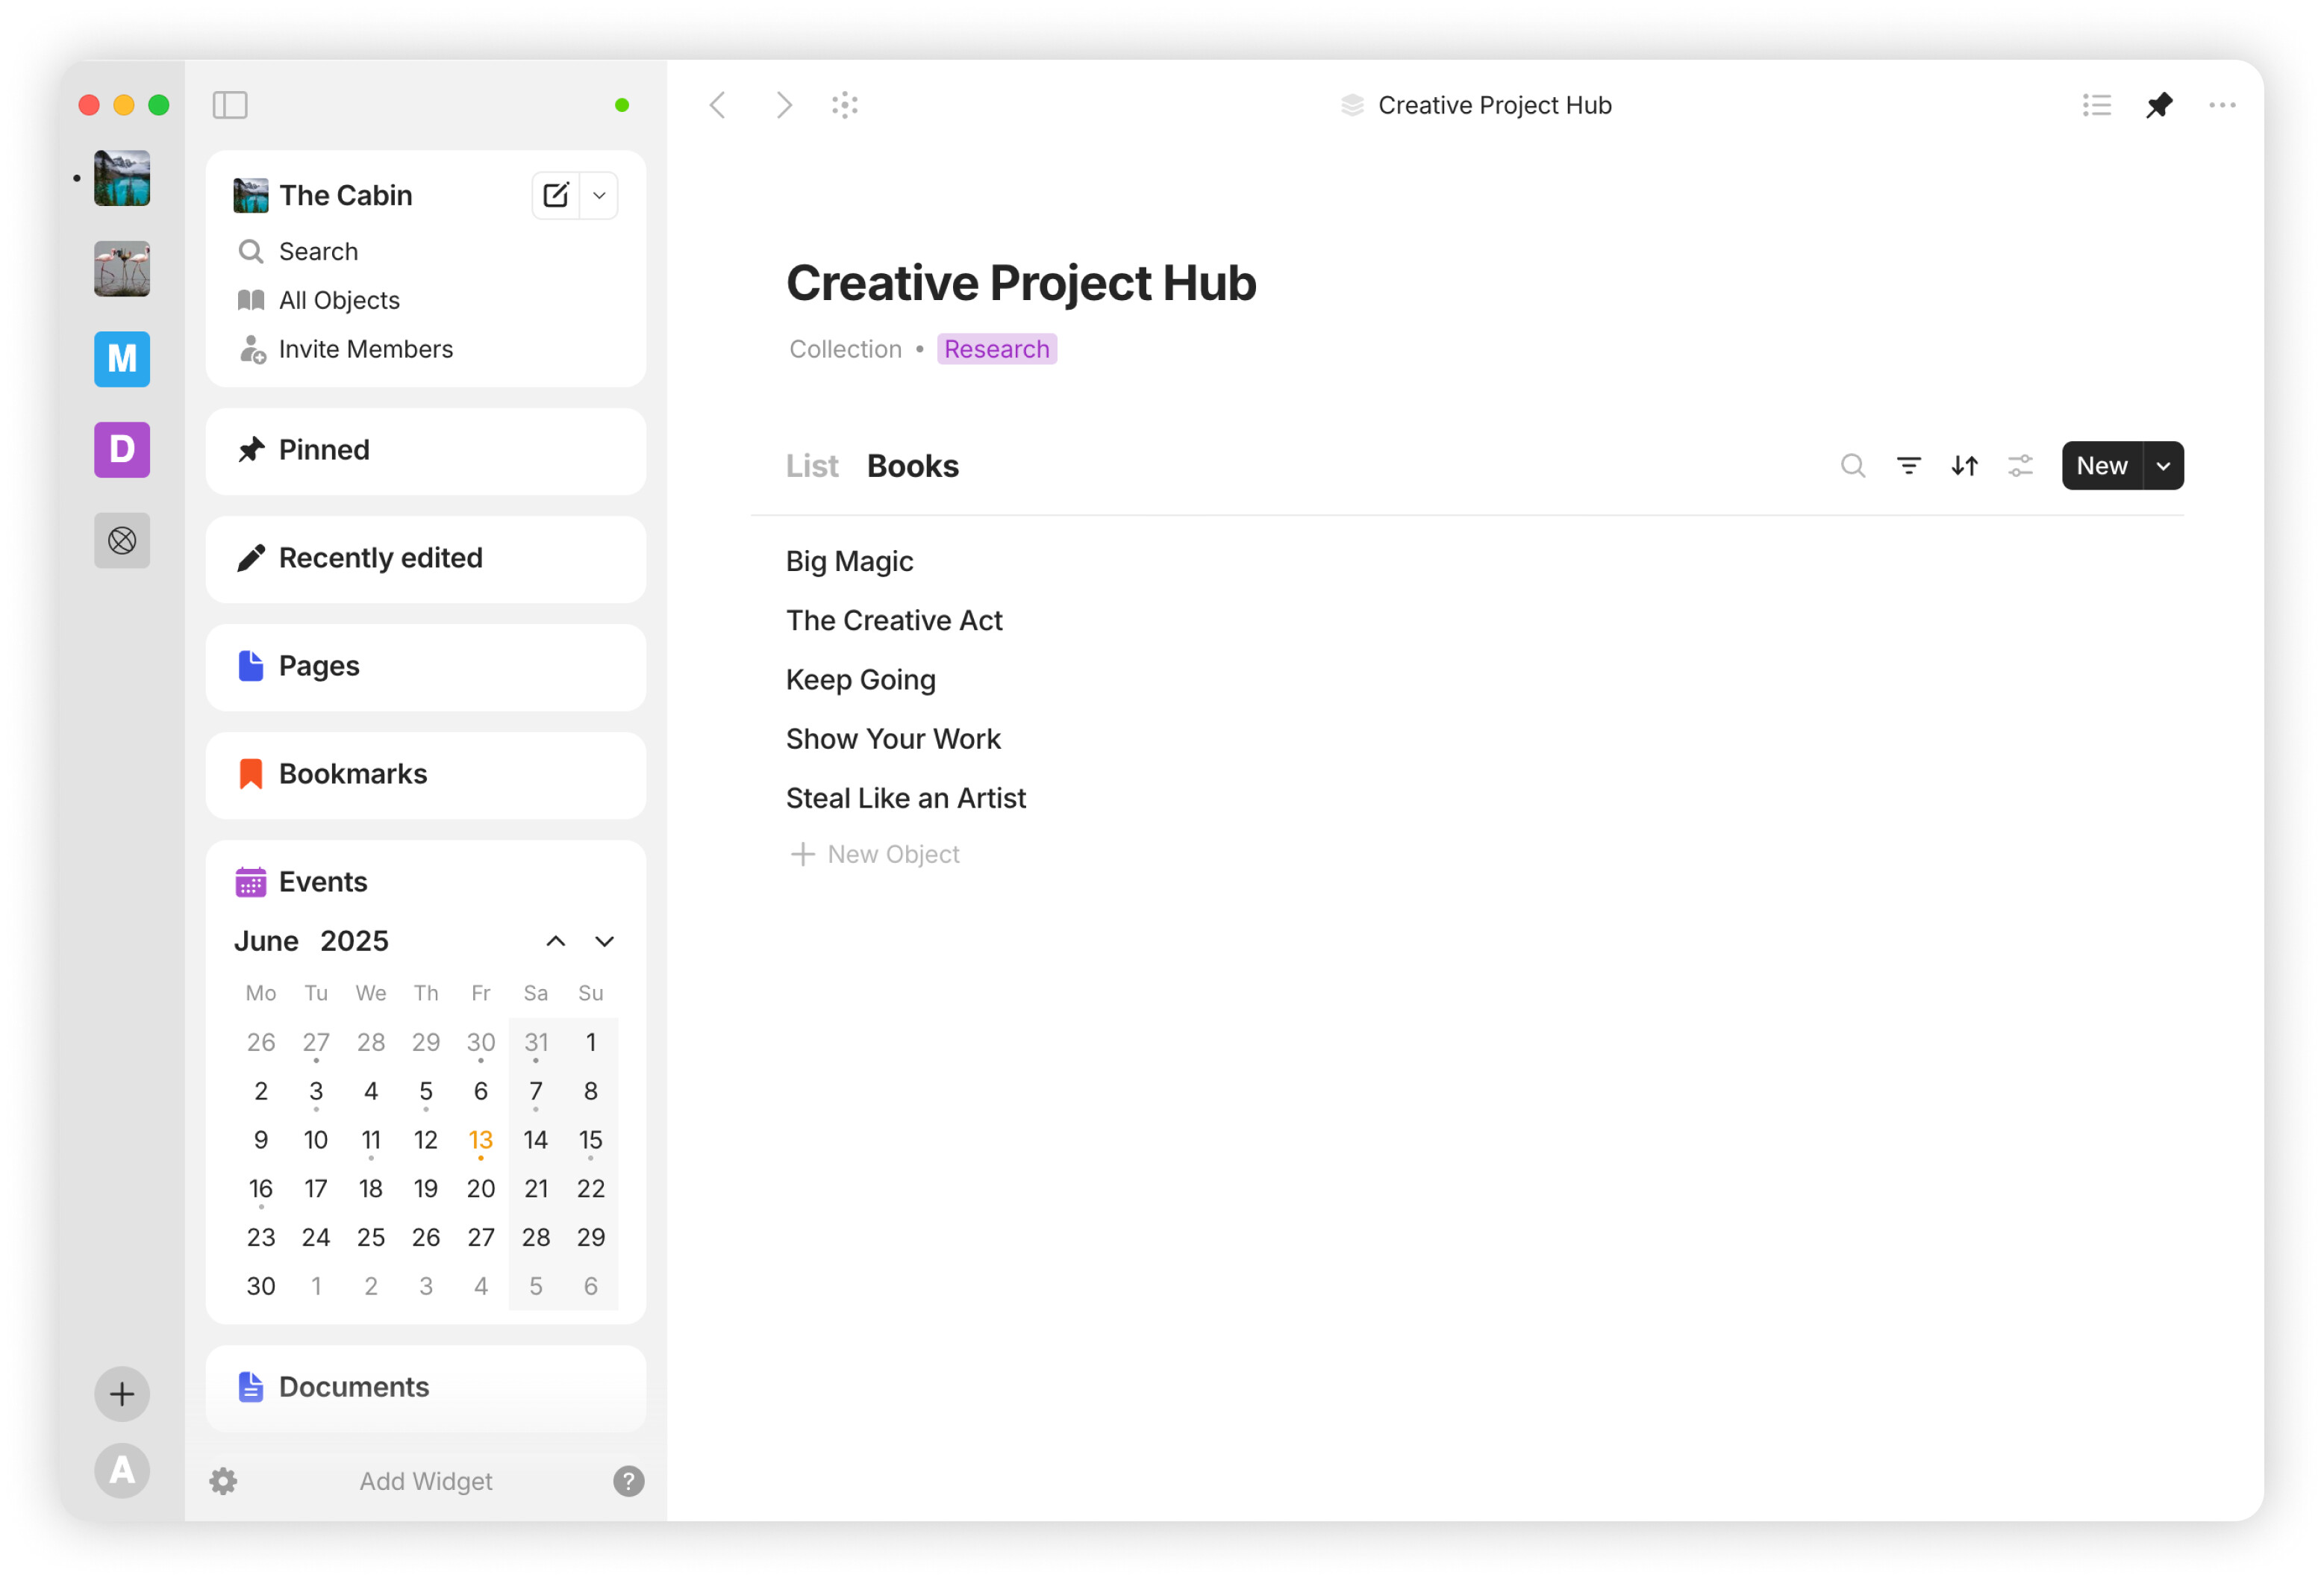Screen dimensions: 2324x1581
Task: Open the table of contents icon
Action: [x=2096, y=105]
